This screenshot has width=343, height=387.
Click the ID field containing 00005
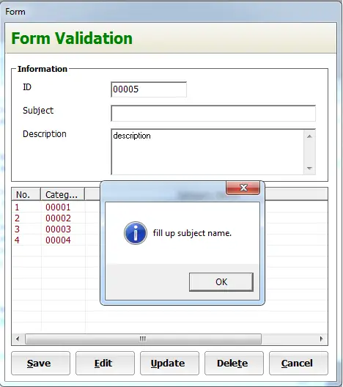149,89
